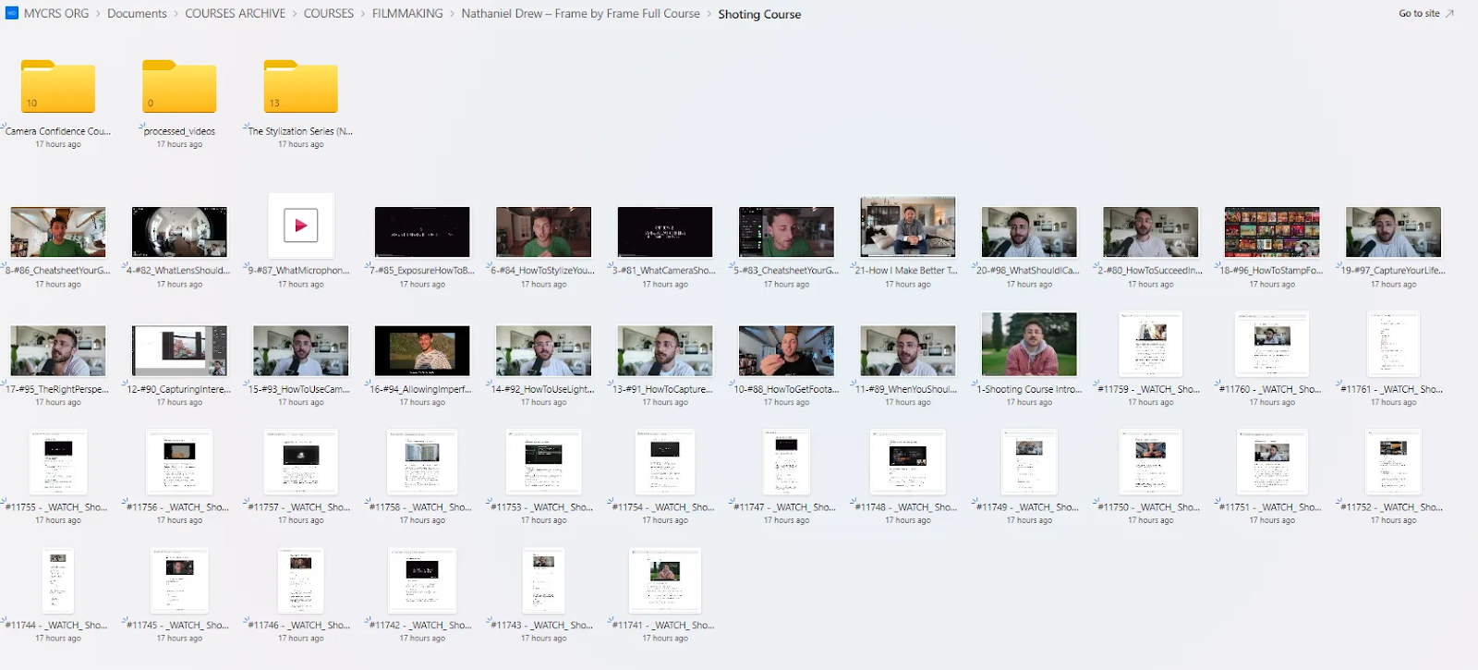1478x670 pixels.
Task: Click the MYCRS ORG site icon
Action: [x=12, y=13]
